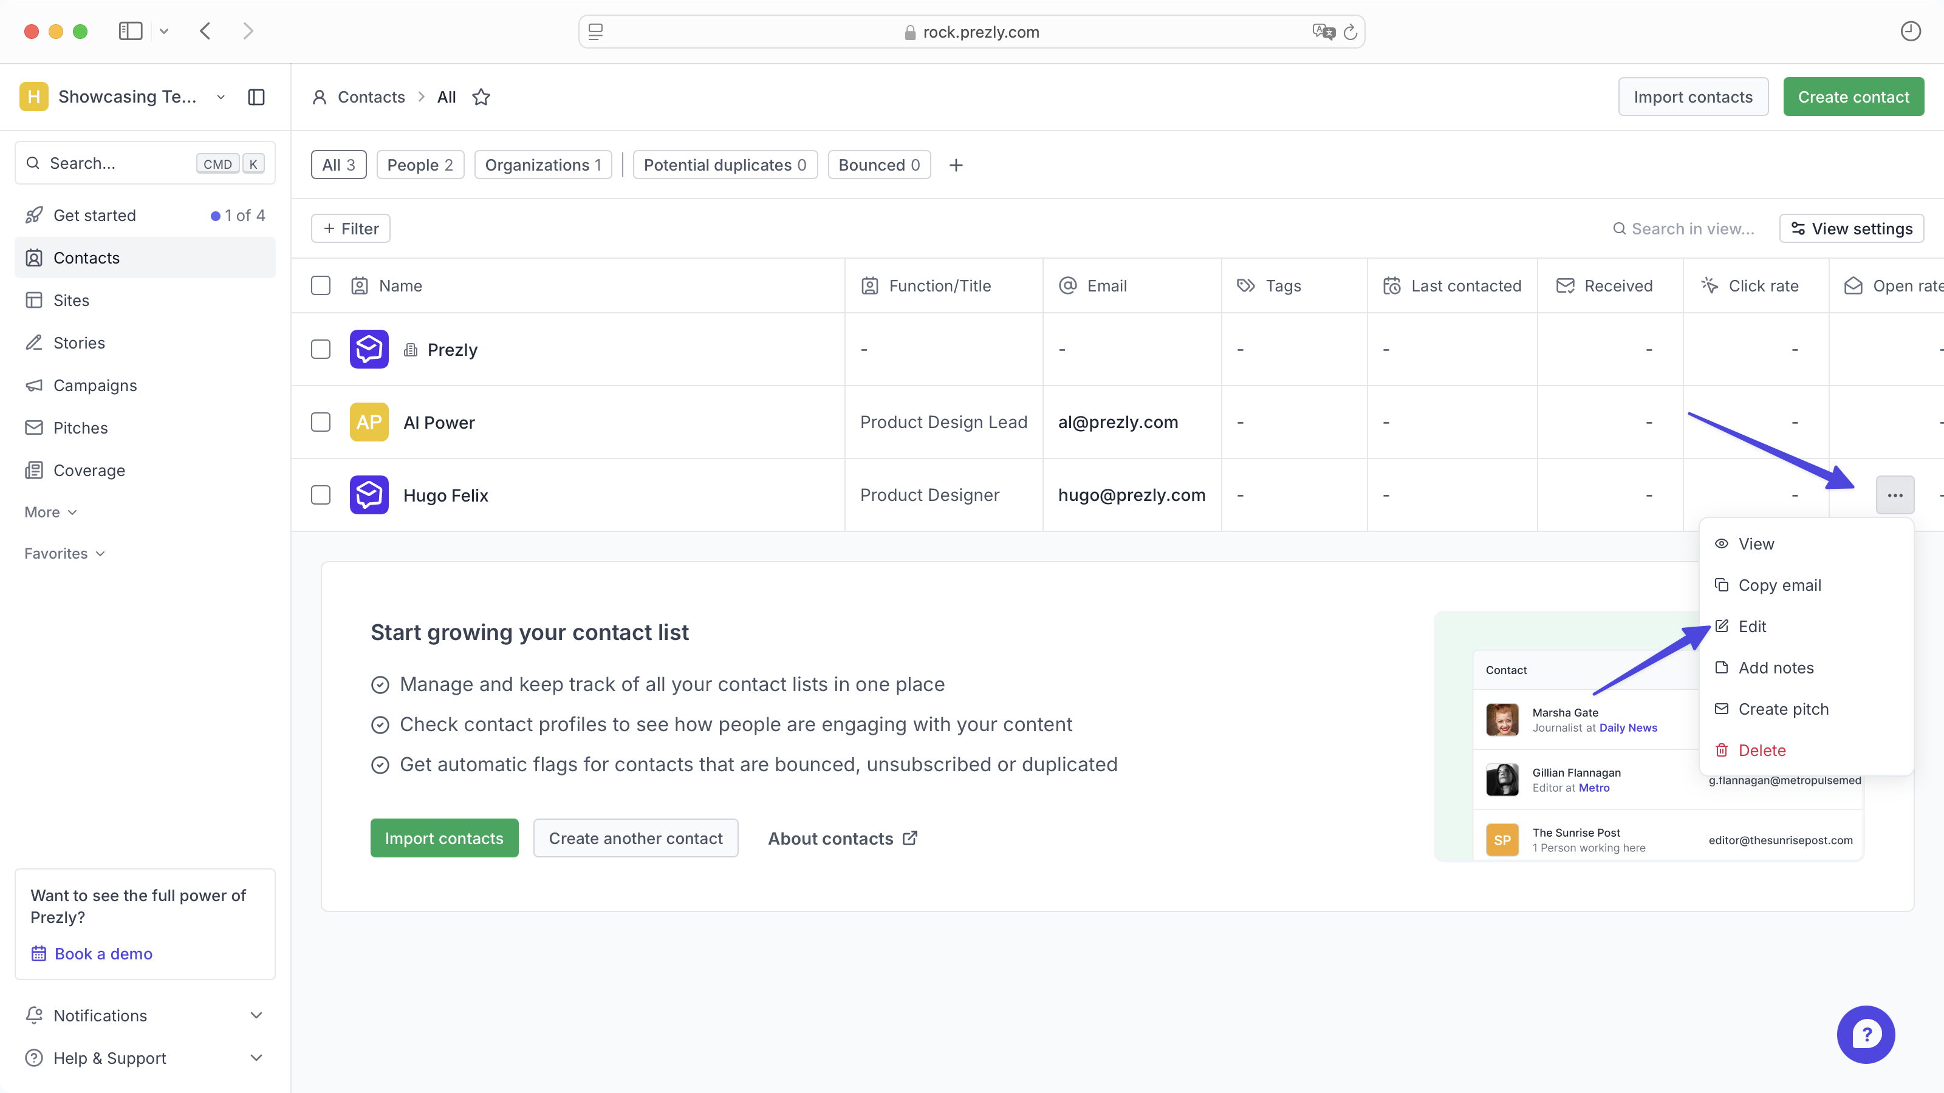The image size is (1944, 1093).
Task: Collapse the sidebar panel icon next to workspace name
Action: (256, 97)
